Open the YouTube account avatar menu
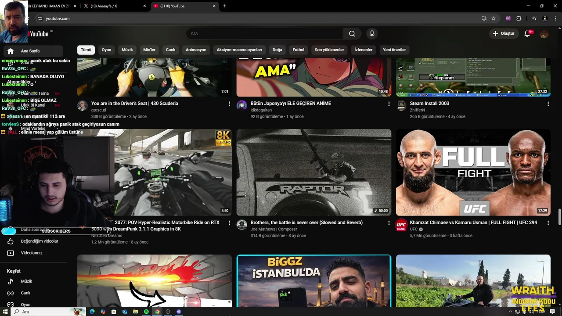This screenshot has height=316, width=562. (x=544, y=34)
